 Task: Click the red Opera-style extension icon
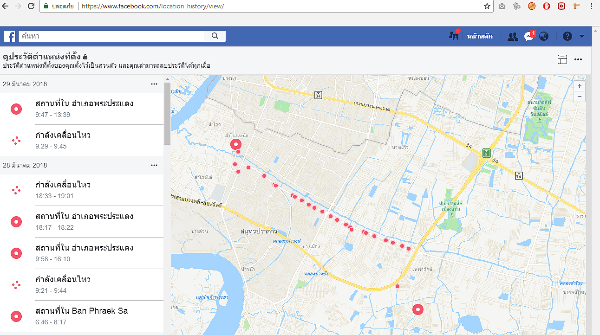[547, 6]
